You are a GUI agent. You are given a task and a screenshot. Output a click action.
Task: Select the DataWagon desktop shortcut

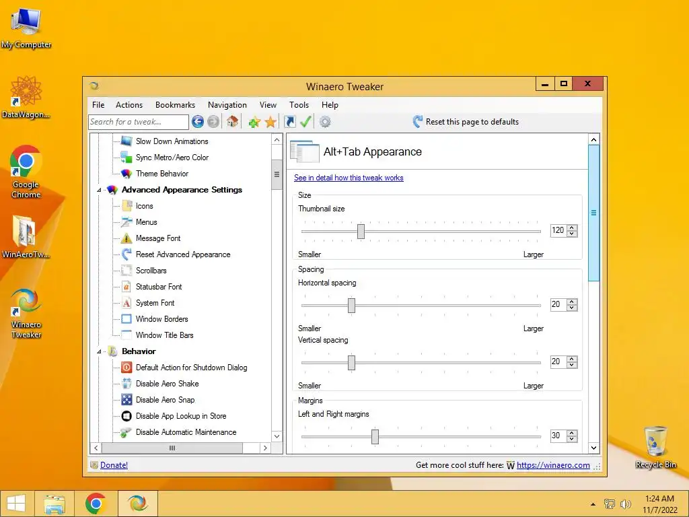(26, 98)
